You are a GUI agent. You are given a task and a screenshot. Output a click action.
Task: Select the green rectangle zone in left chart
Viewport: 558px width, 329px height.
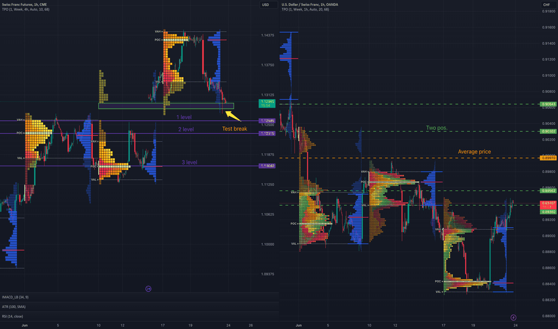pyautogui.click(x=166, y=106)
